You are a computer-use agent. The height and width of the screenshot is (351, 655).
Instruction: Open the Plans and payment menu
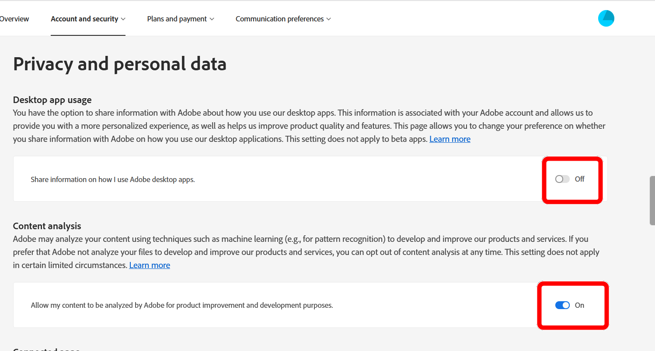coord(177,18)
